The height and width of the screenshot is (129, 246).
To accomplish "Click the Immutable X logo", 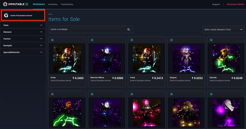I will [16, 4].
